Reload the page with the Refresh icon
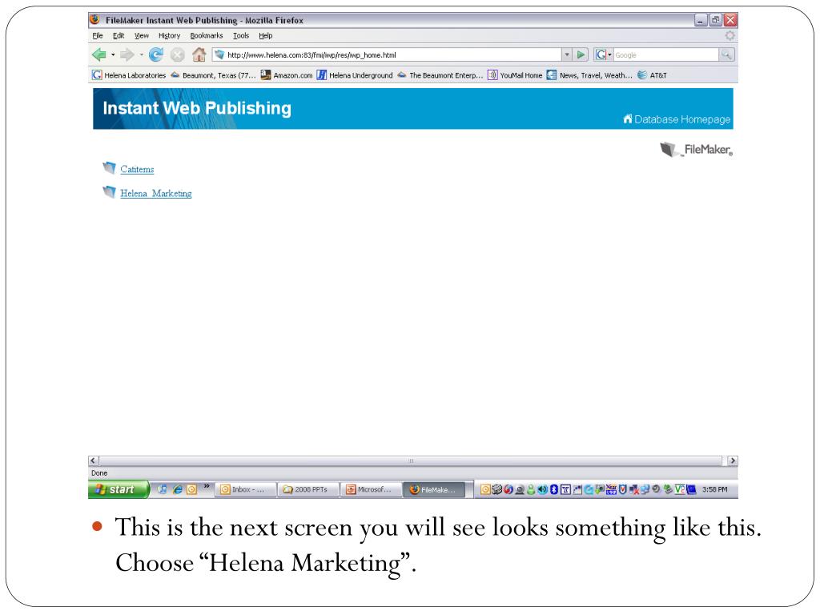The height and width of the screenshot is (615, 820). pyautogui.click(x=156, y=54)
